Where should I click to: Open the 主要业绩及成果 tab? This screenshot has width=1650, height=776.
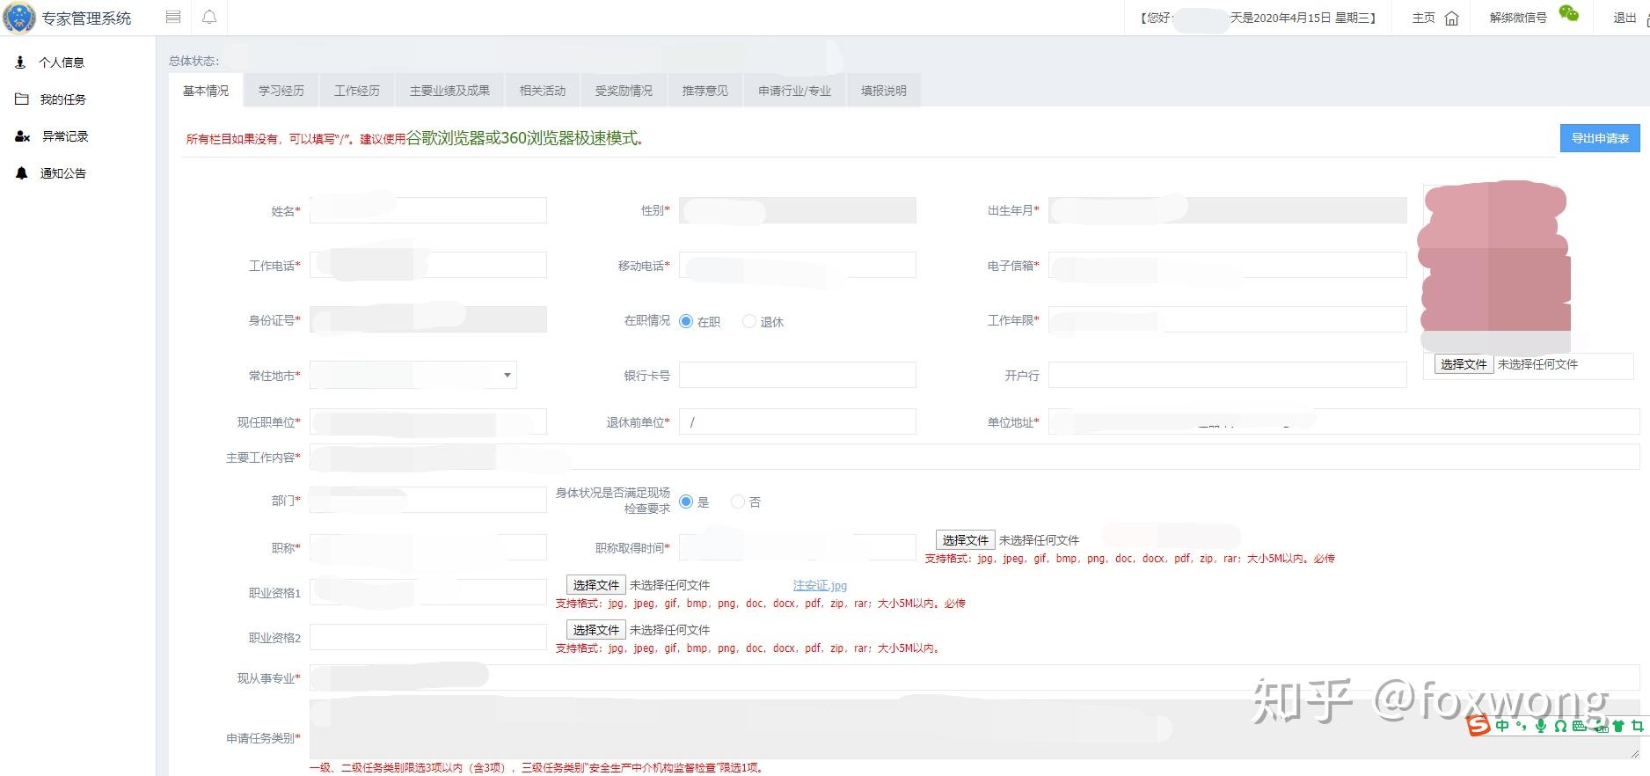[x=449, y=91]
